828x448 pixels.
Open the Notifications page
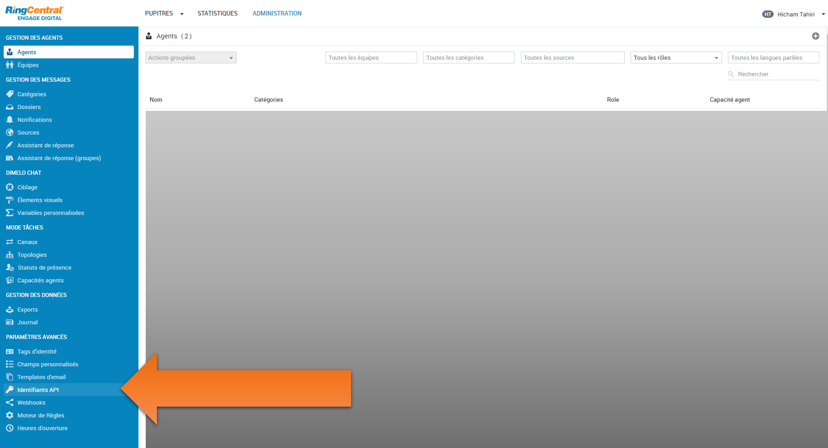[69, 120]
